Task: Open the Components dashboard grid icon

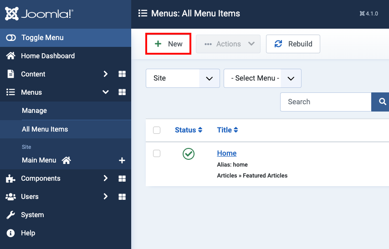Action: pyautogui.click(x=122, y=178)
